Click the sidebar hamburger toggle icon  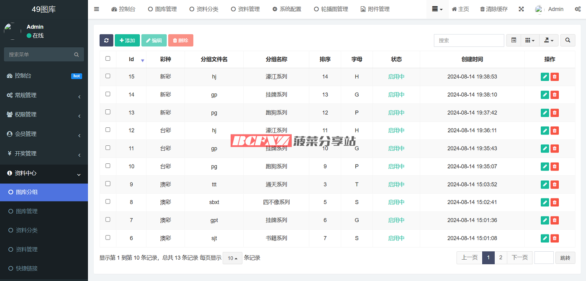click(97, 9)
